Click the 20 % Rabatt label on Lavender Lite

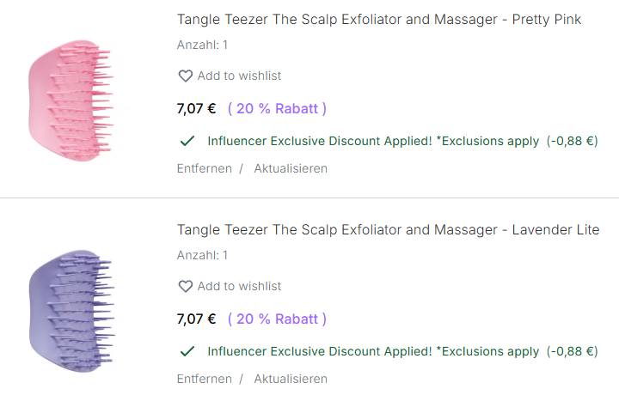tap(277, 319)
